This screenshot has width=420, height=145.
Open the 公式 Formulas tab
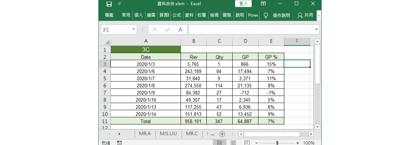pyautogui.click(x=177, y=15)
